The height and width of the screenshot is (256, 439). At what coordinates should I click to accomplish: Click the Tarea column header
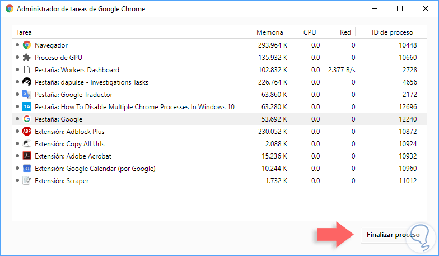[x=24, y=32]
